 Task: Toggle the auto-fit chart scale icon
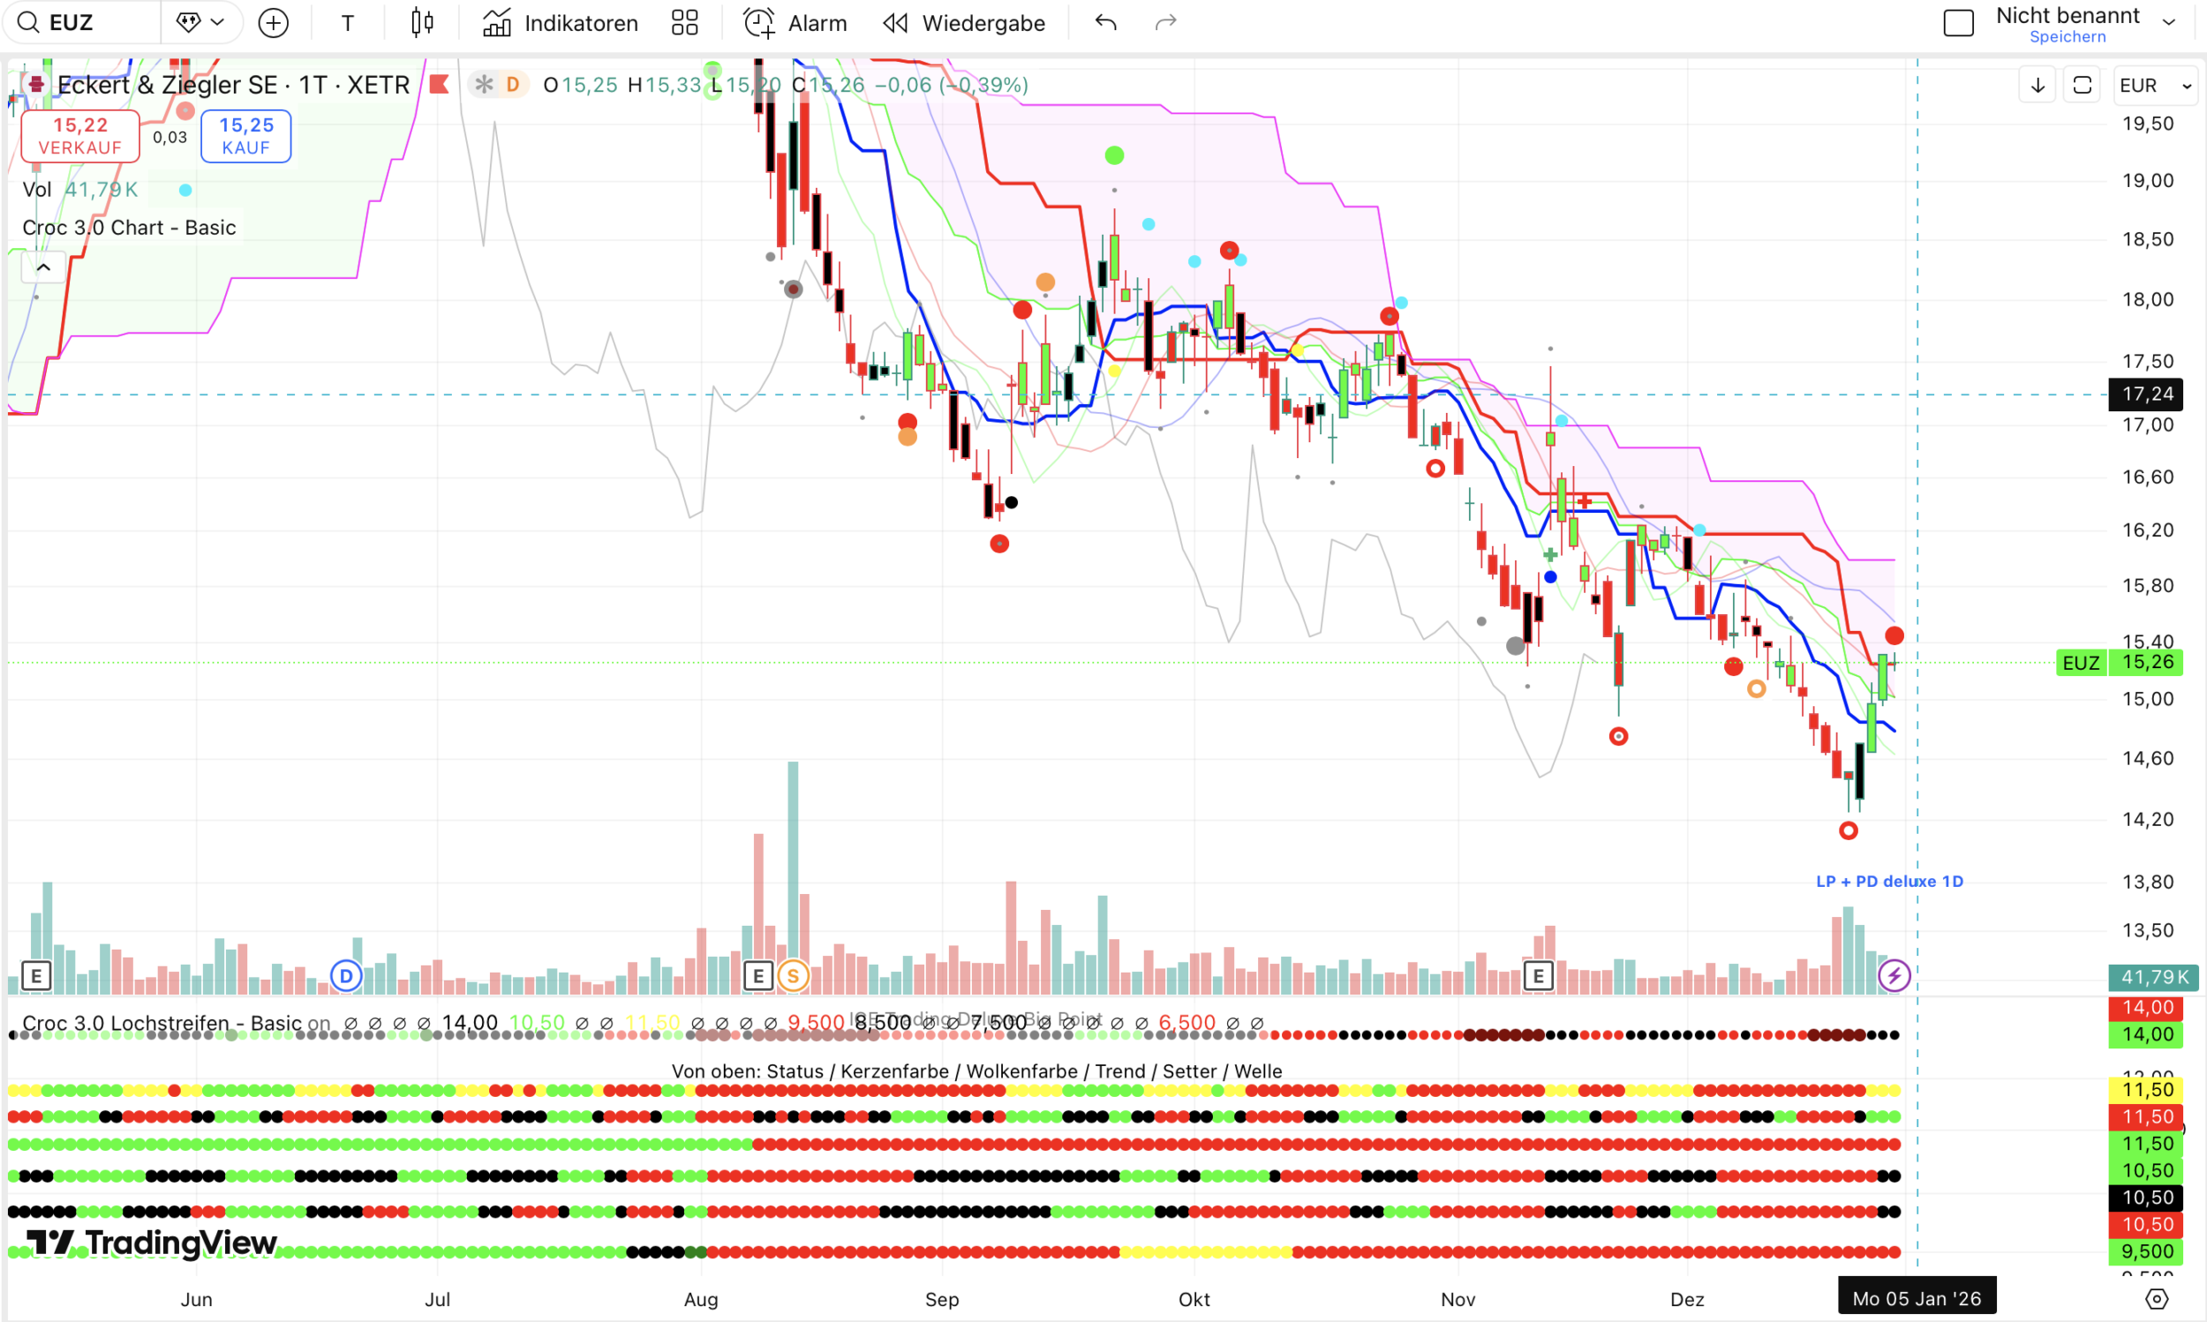pyautogui.click(x=2083, y=86)
